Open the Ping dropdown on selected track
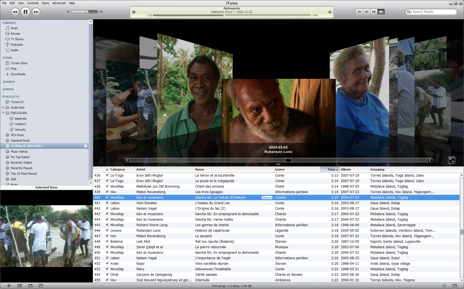 (267, 198)
